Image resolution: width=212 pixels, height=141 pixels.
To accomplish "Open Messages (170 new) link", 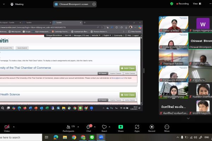I will pos(81,35).
